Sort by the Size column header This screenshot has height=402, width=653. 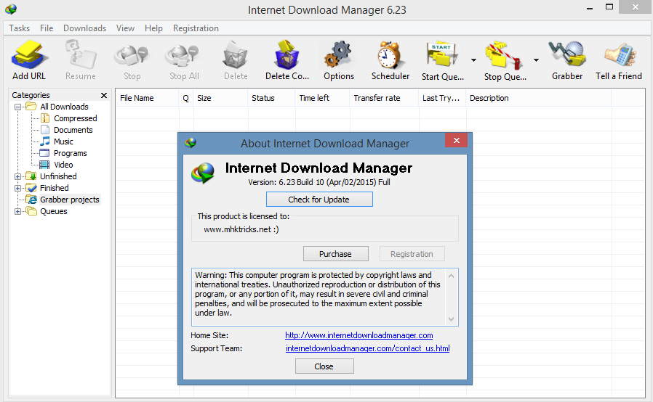[x=220, y=98]
